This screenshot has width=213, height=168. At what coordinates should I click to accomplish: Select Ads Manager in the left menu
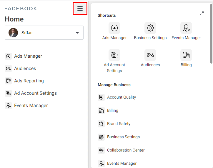click(x=28, y=56)
